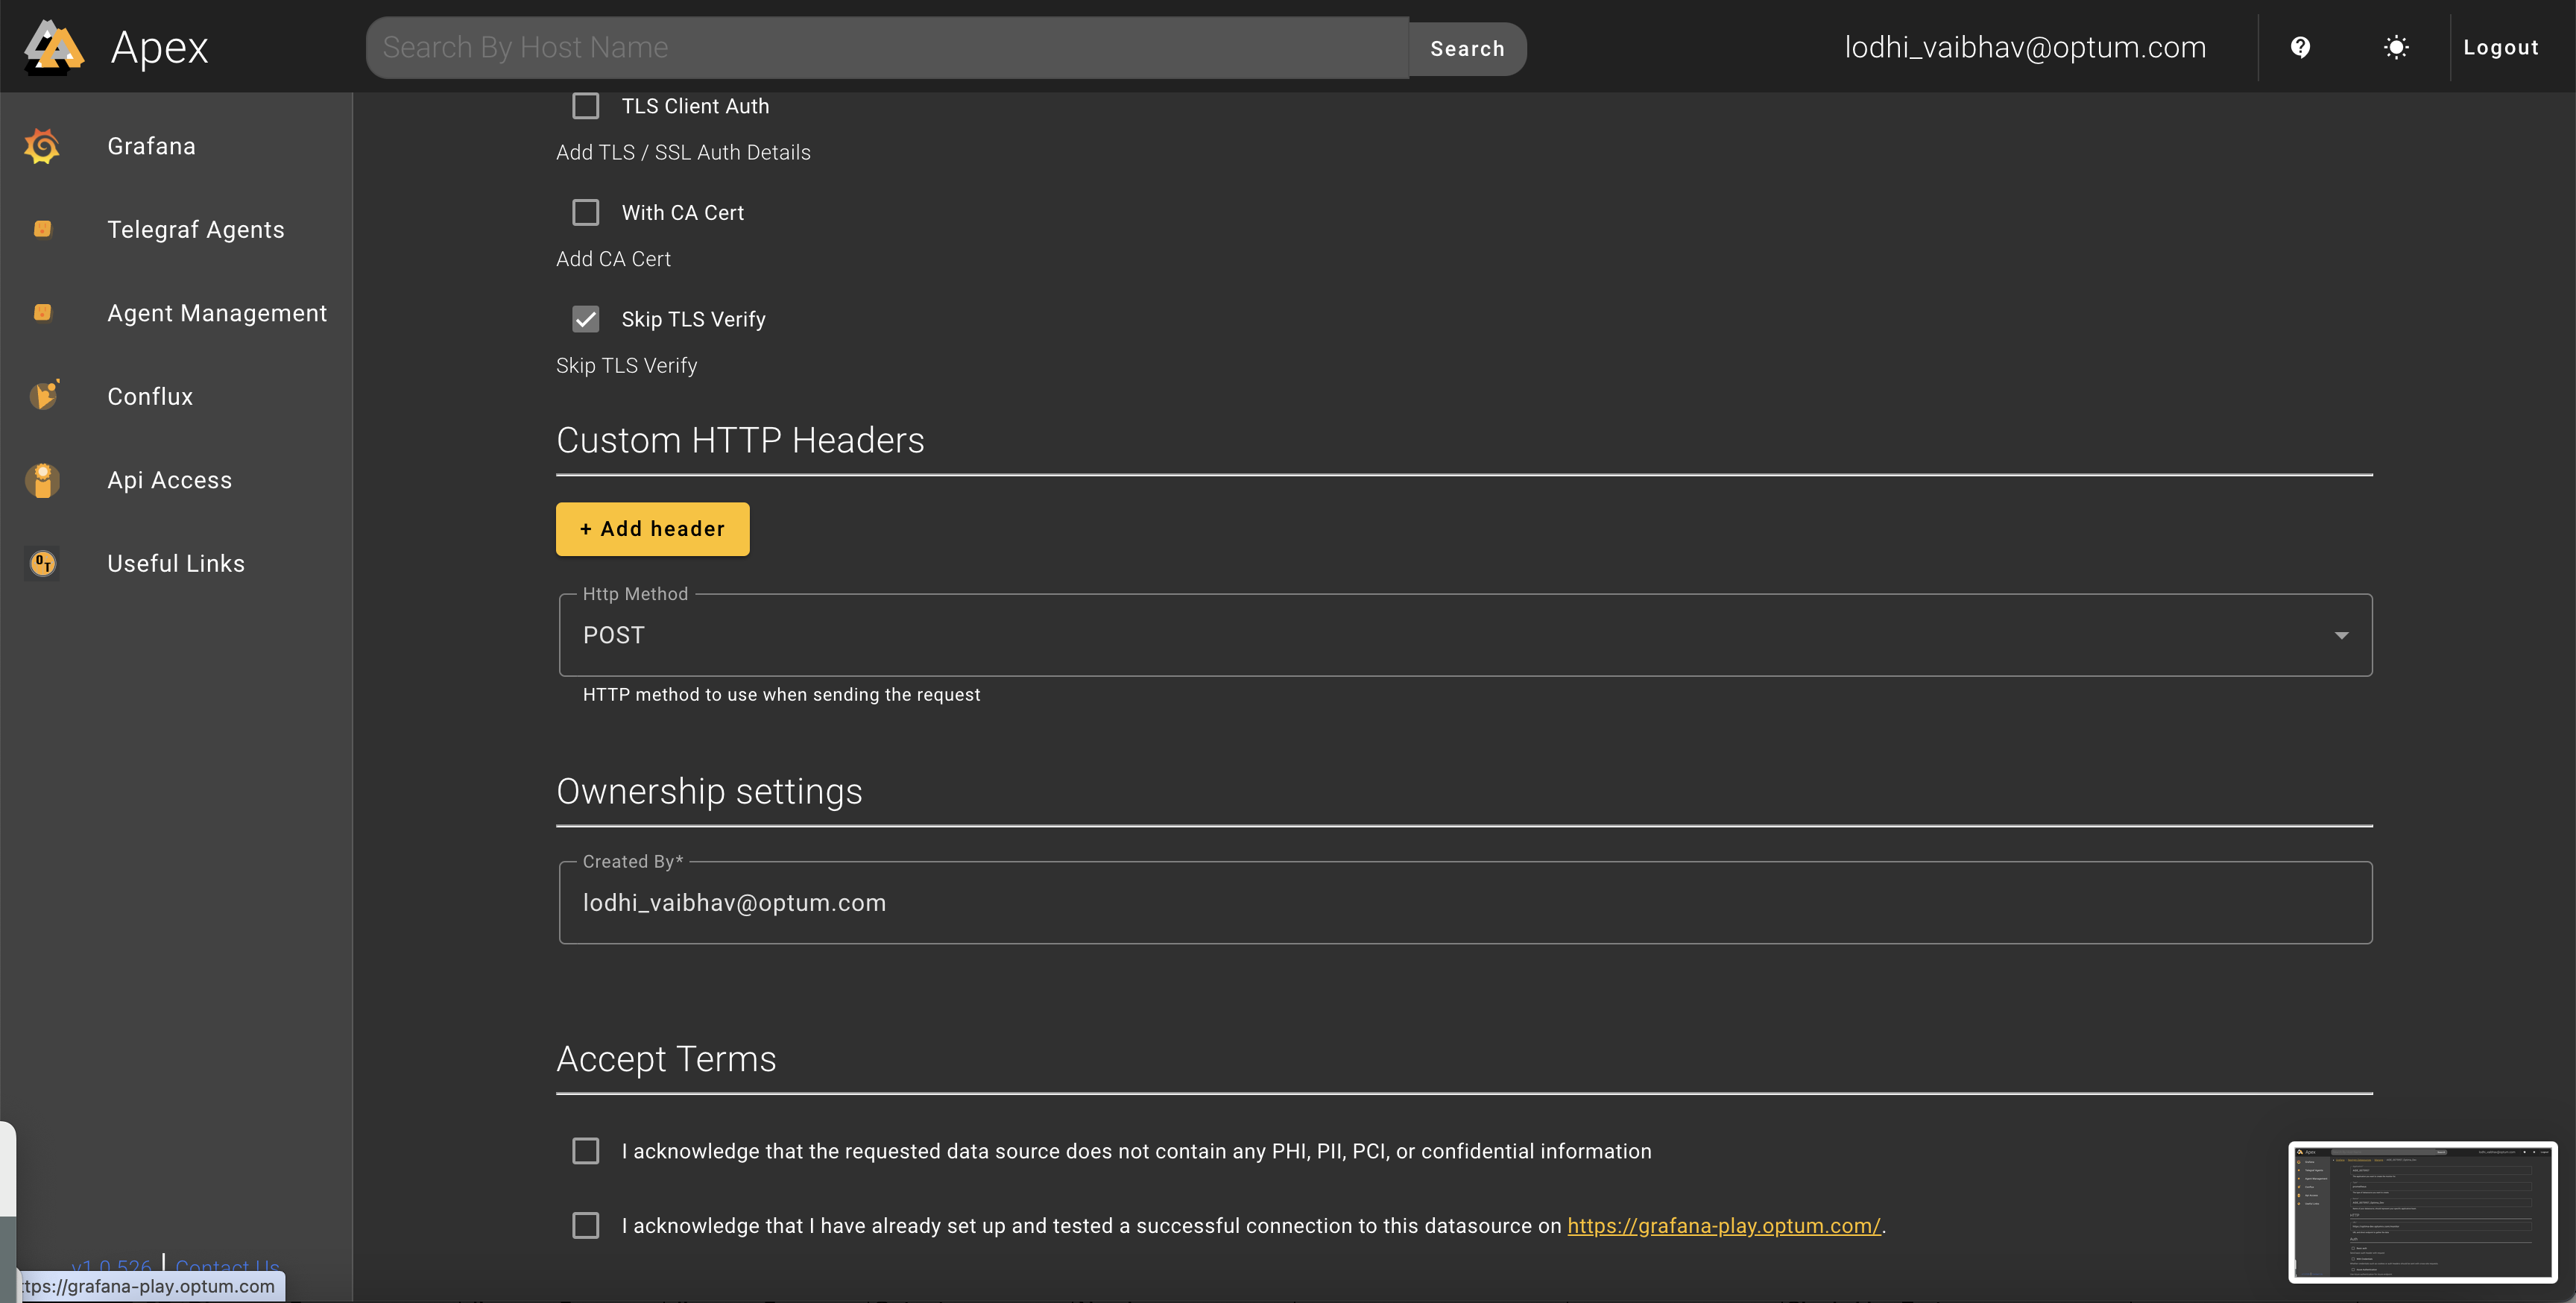The width and height of the screenshot is (2576, 1303).
Task: Click the Grafana sidebar icon
Action: (x=42, y=146)
